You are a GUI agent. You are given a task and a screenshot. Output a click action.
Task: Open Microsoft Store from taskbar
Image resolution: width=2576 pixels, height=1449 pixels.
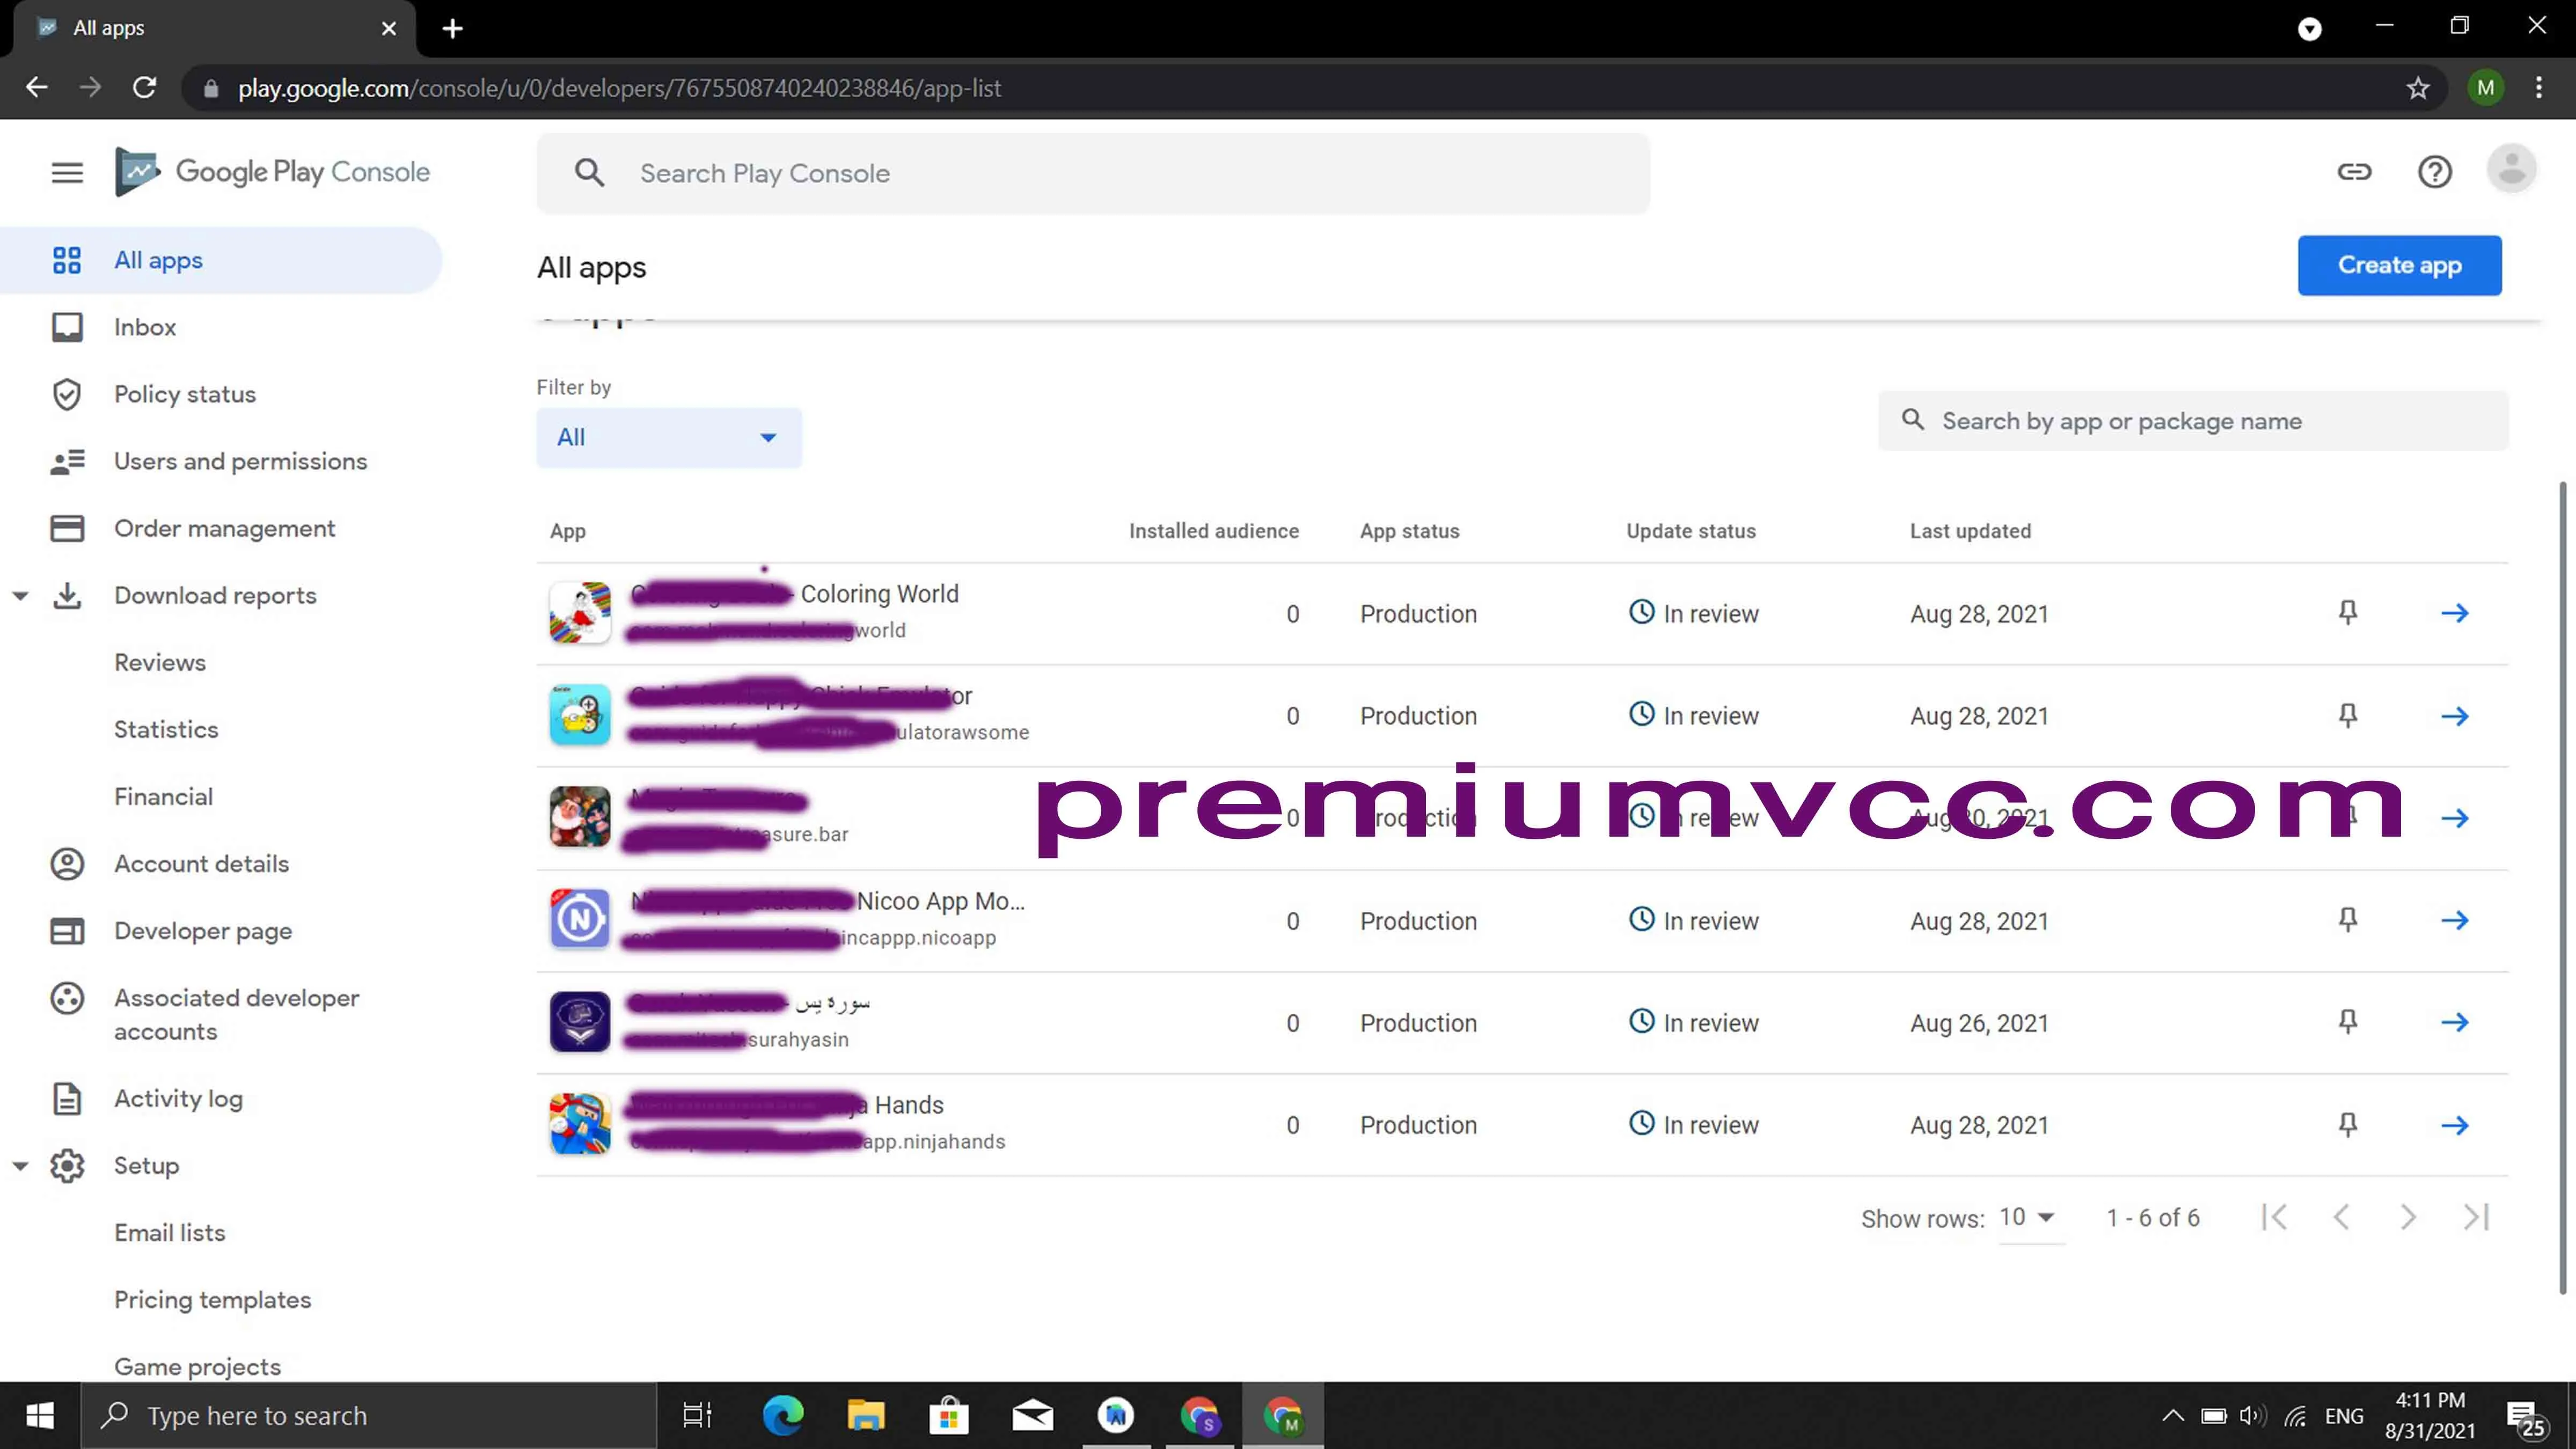tap(949, 1415)
